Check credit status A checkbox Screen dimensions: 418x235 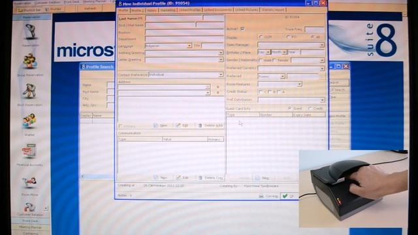pyautogui.click(x=279, y=91)
